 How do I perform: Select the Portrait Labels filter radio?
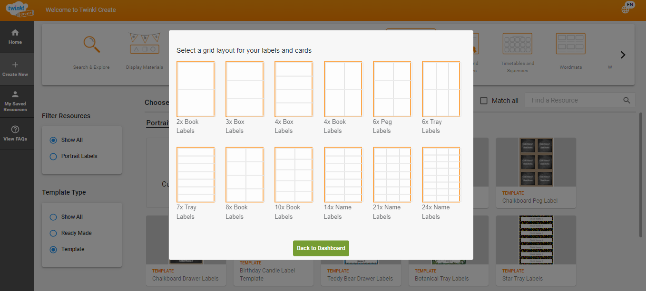click(53, 156)
